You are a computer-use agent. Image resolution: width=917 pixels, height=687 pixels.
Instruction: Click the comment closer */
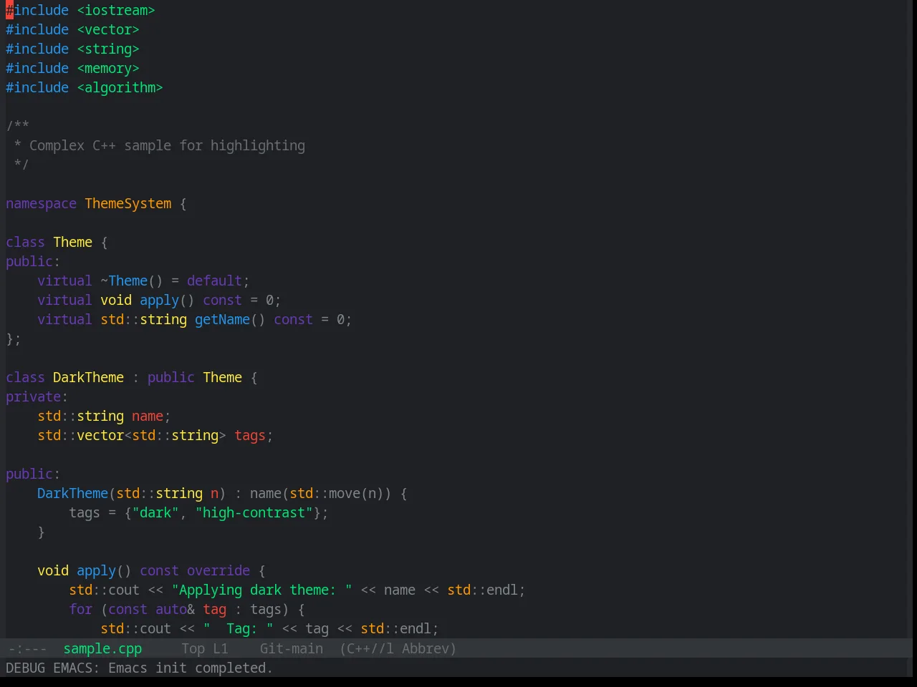click(21, 165)
